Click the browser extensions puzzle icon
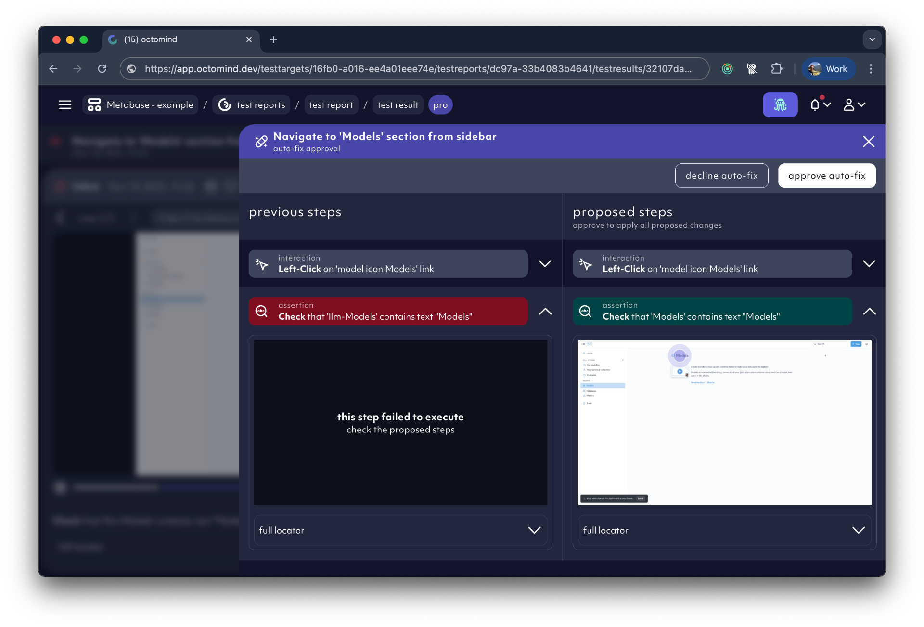The image size is (924, 627). [x=776, y=69]
